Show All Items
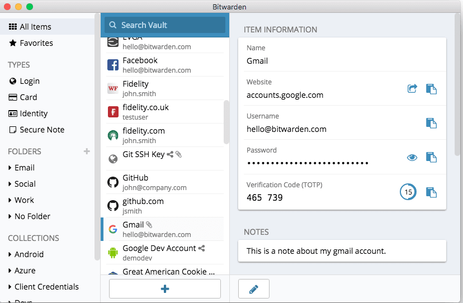 [47, 27]
